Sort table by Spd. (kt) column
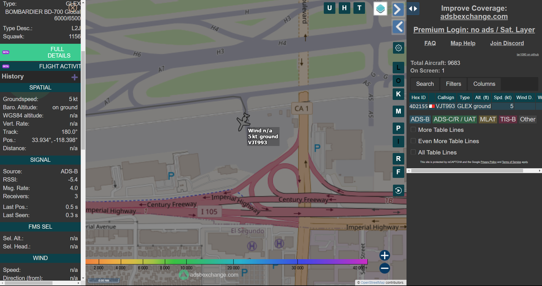 pos(502,97)
